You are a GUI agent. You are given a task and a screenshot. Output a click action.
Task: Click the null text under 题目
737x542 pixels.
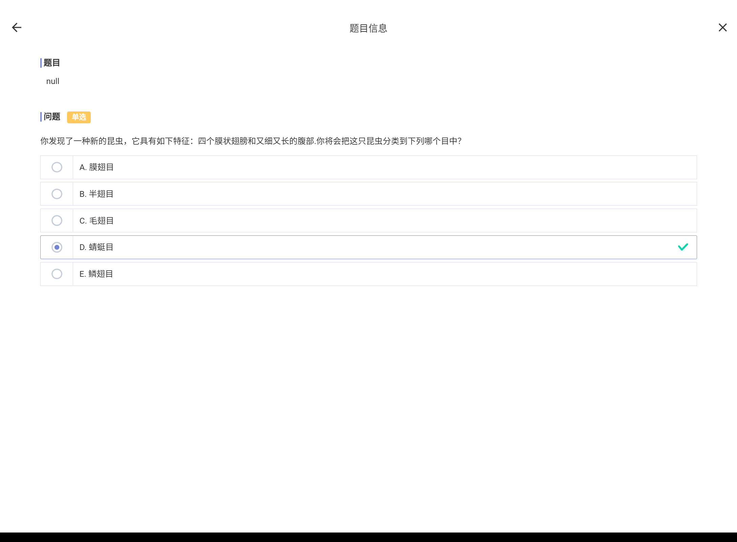tap(52, 81)
